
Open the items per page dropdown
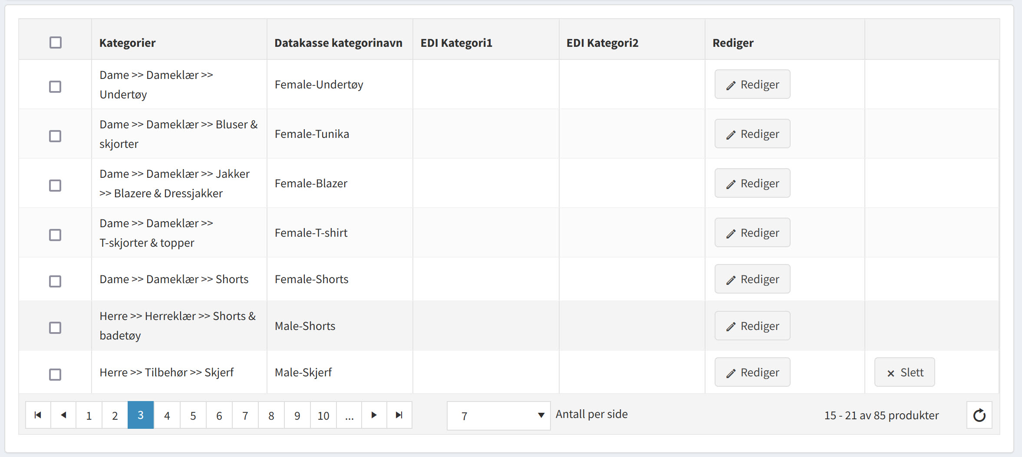tap(498, 416)
